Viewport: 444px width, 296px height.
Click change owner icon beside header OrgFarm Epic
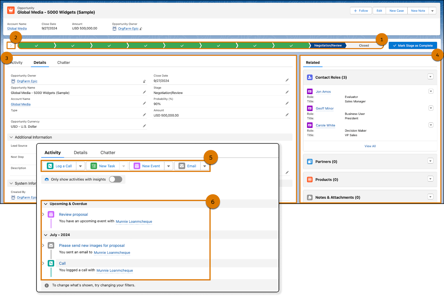pos(141,29)
